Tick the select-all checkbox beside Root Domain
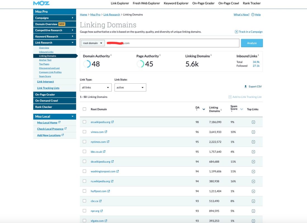 [84, 109]
